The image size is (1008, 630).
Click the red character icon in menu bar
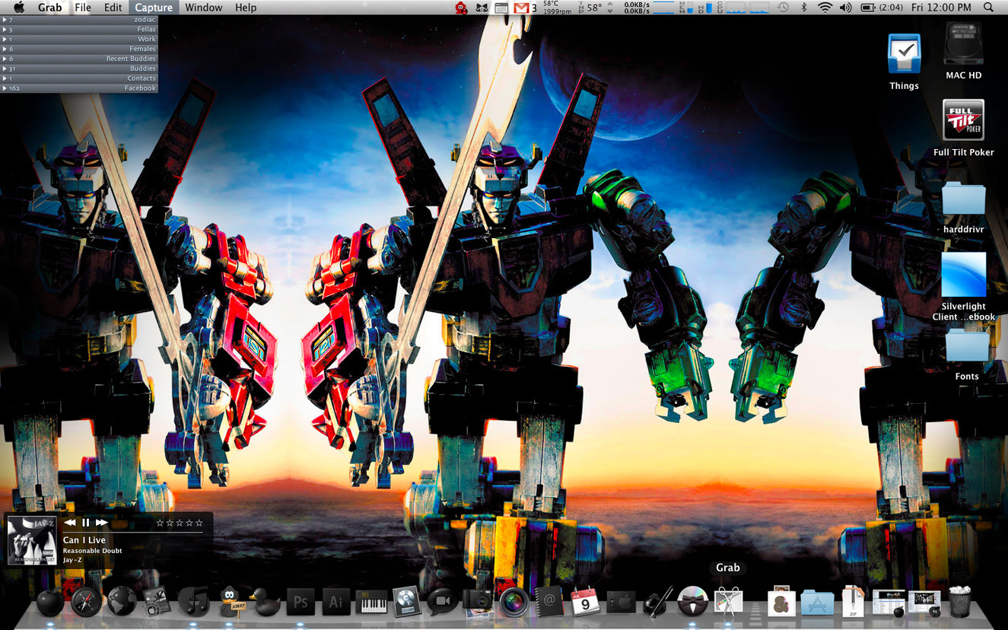pyautogui.click(x=460, y=8)
